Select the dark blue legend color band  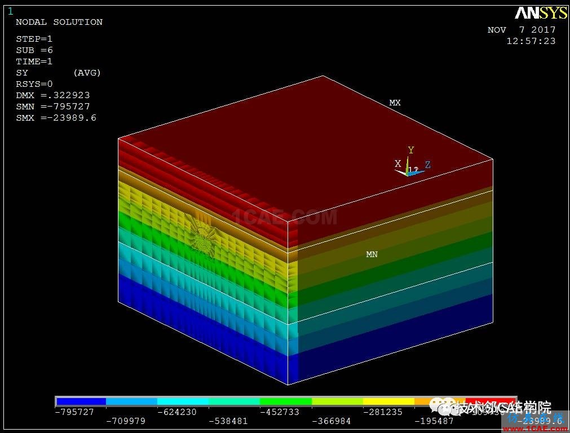pyautogui.click(x=81, y=402)
